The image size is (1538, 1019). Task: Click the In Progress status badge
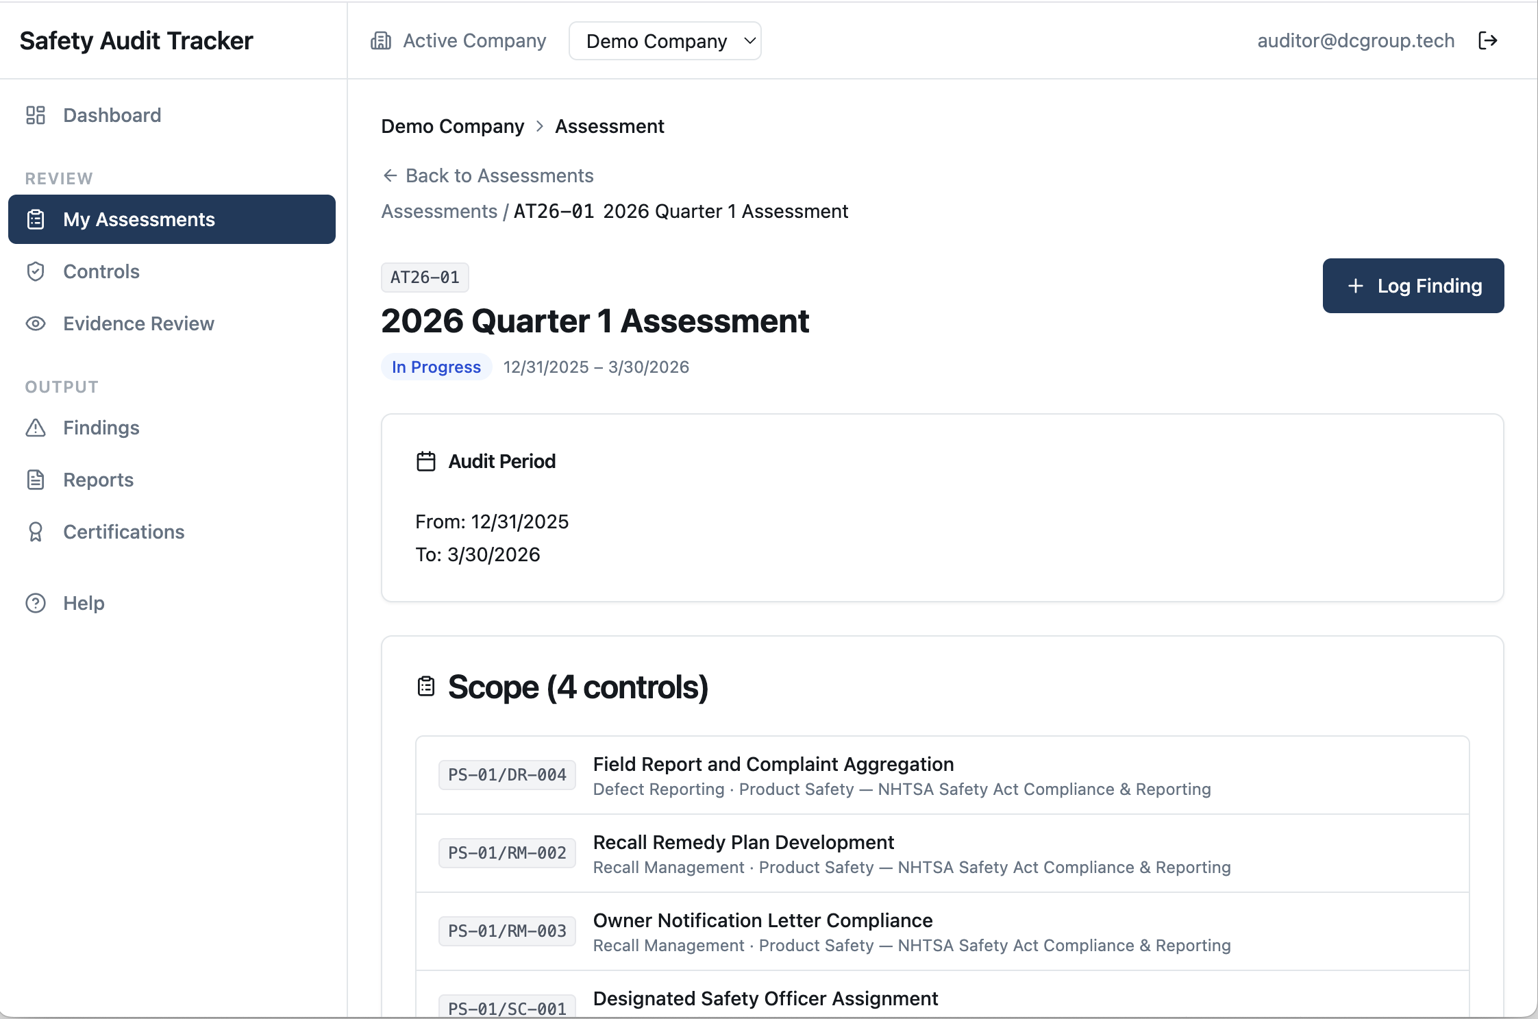click(x=436, y=367)
